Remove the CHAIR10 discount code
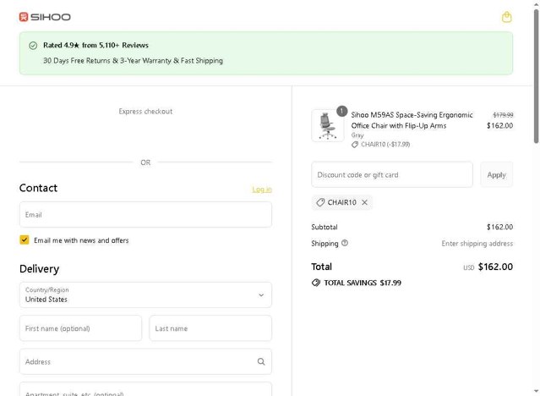Screen dimensions: 540x396 click(365, 202)
